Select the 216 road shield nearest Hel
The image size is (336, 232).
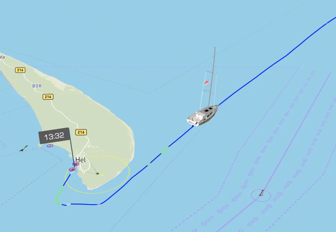[81, 132]
